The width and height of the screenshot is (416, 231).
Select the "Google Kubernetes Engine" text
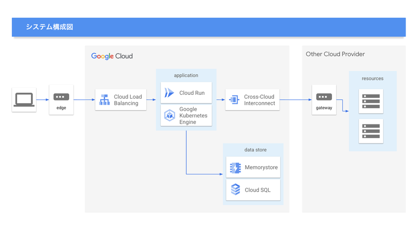(x=193, y=115)
